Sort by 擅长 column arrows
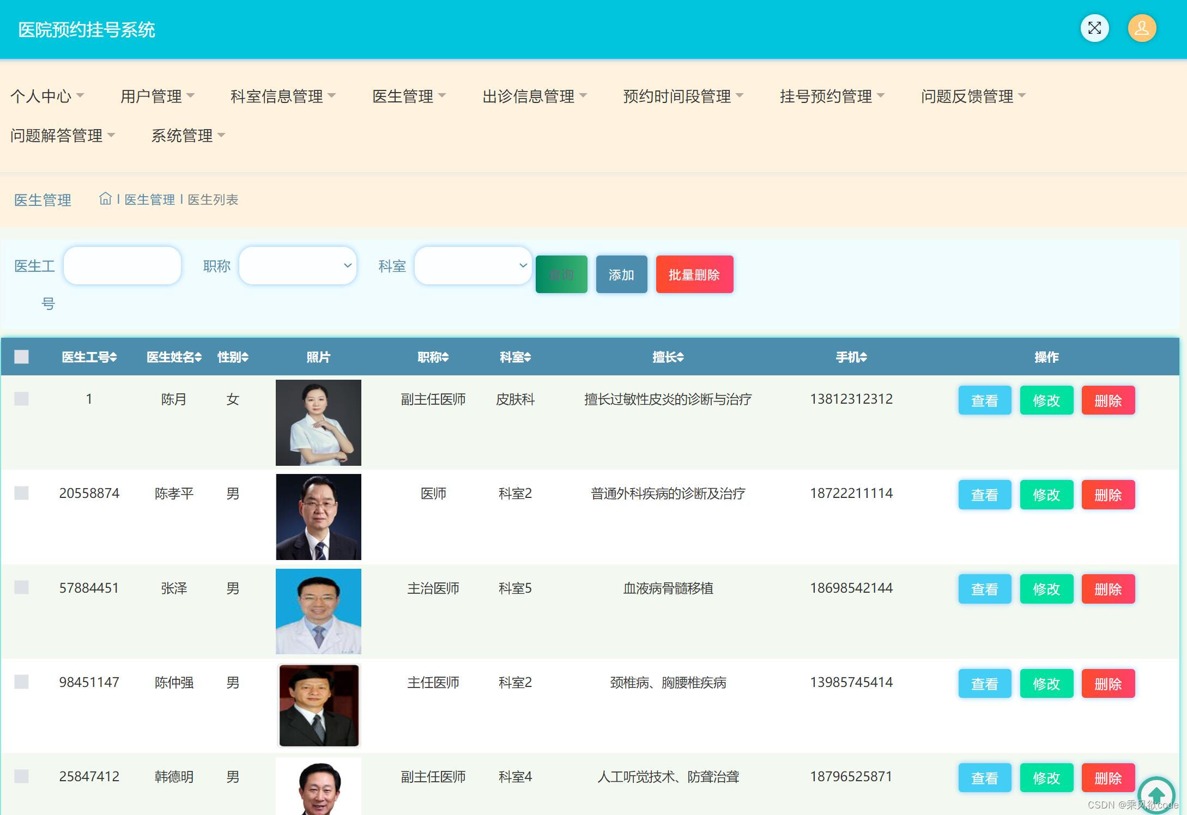1187x815 pixels. point(680,357)
